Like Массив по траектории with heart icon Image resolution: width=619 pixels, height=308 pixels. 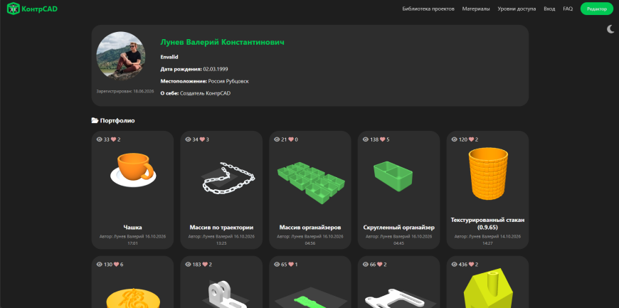click(x=202, y=139)
